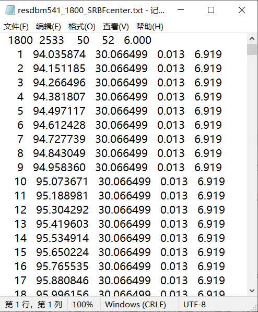Open the 帮助(H) menu

150,27
